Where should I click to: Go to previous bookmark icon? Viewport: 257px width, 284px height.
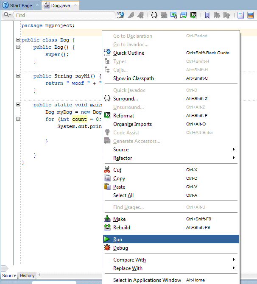pos(227,15)
